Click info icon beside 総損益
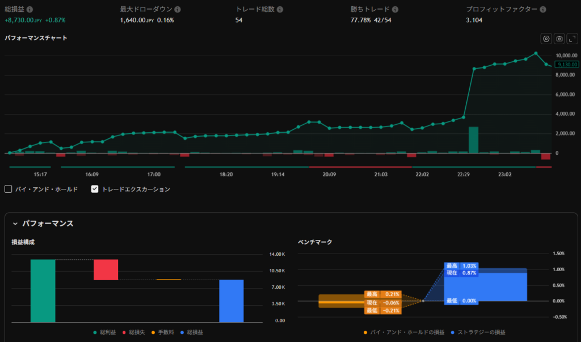Image resolution: width=581 pixels, height=342 pixels. point(30,10)
